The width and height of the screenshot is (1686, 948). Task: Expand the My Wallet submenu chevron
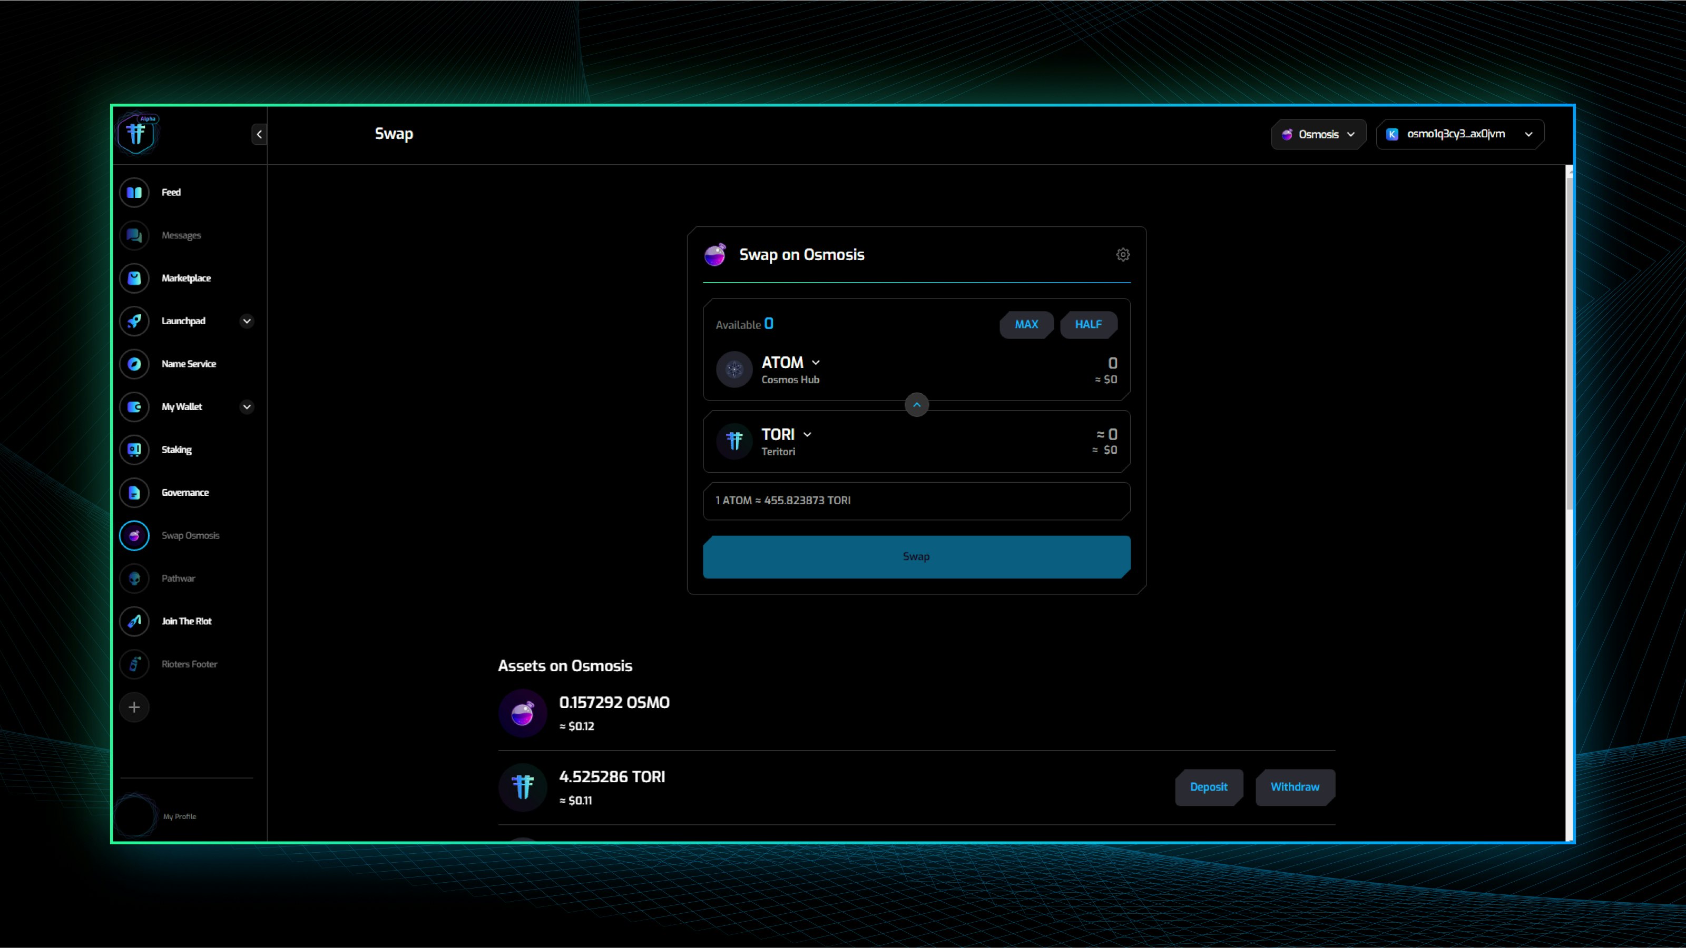[247, 407]
